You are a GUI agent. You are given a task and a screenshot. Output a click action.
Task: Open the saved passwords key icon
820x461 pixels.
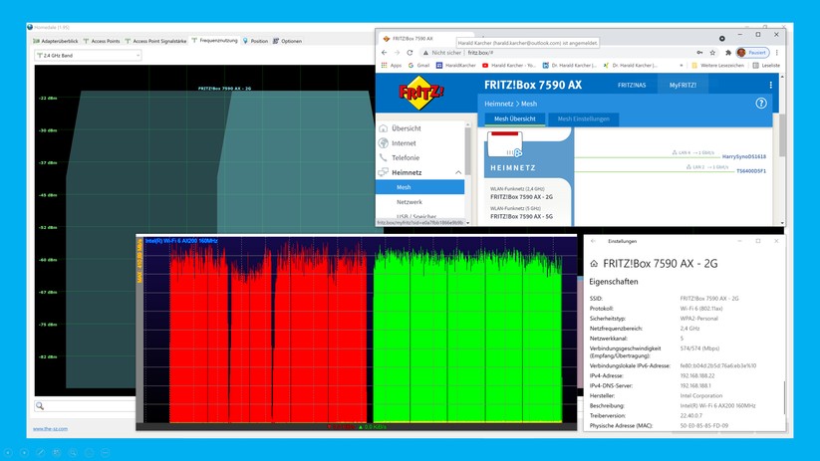[699, 52]
